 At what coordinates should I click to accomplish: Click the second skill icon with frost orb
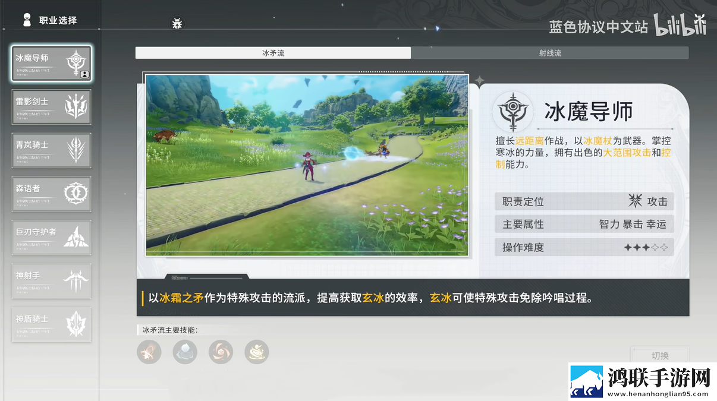(x=185, y=352)
